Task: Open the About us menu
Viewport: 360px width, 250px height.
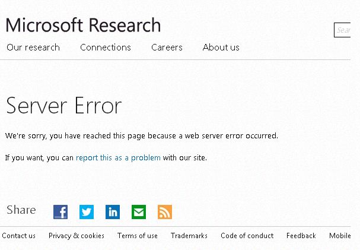Action: click(221, 48)
